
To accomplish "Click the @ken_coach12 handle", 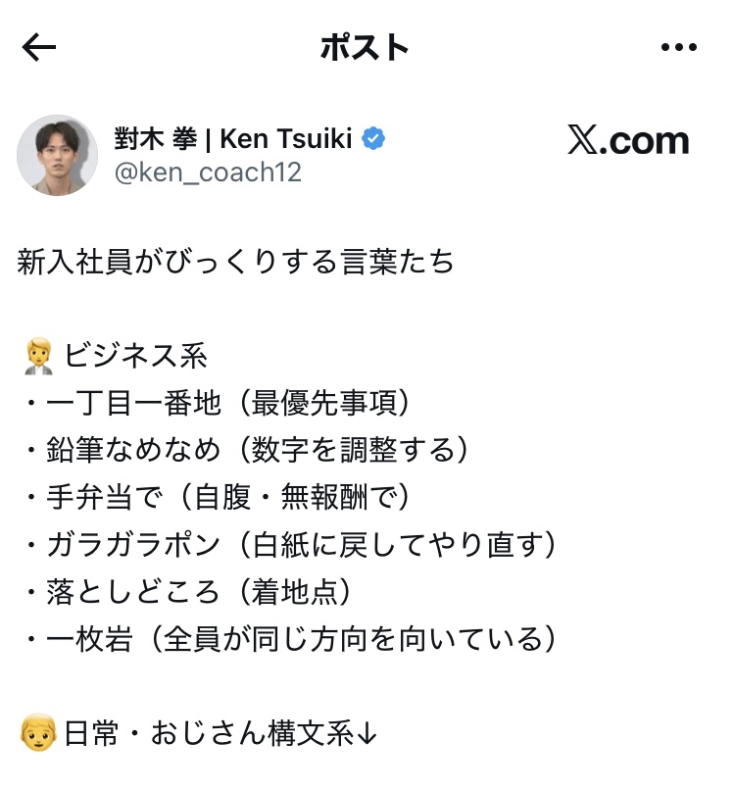I will (208, 173).
